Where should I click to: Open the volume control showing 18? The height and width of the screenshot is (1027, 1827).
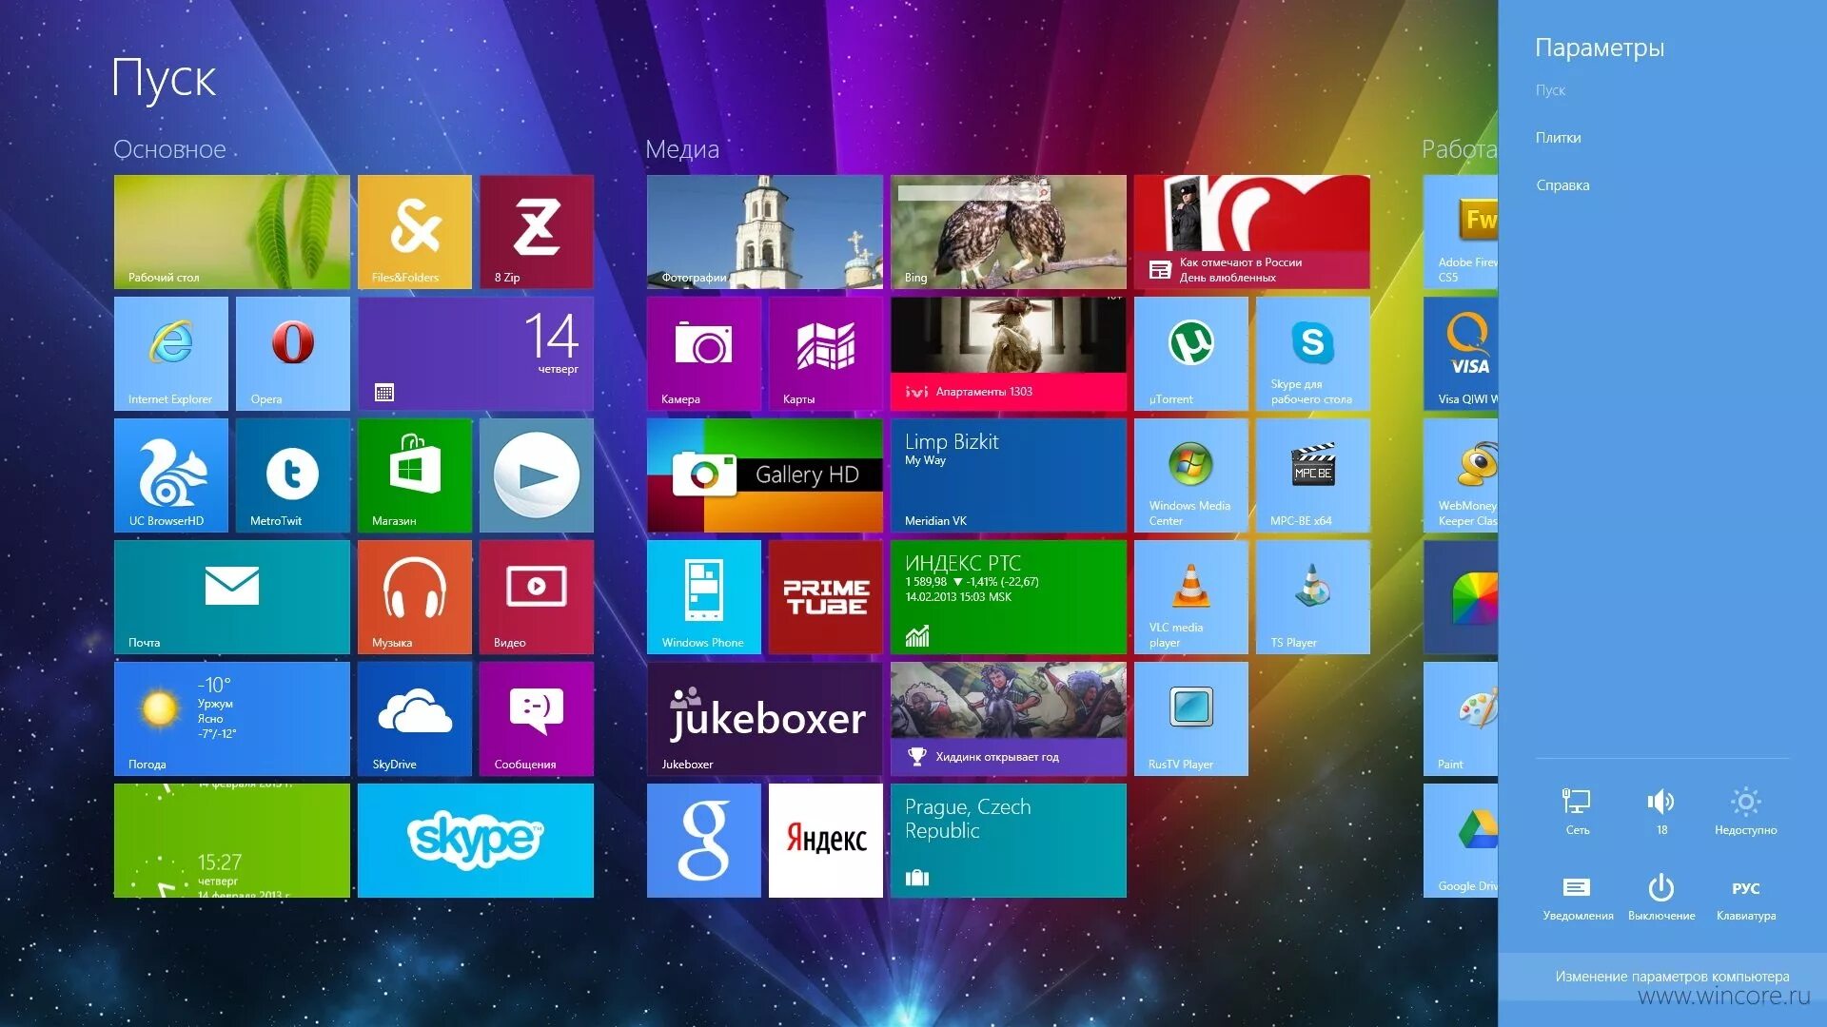click(x=1661, y=811)
